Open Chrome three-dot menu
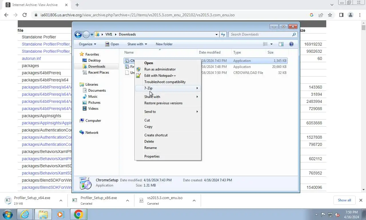Viewport: 366px width, 220px height. coord(360,15)
